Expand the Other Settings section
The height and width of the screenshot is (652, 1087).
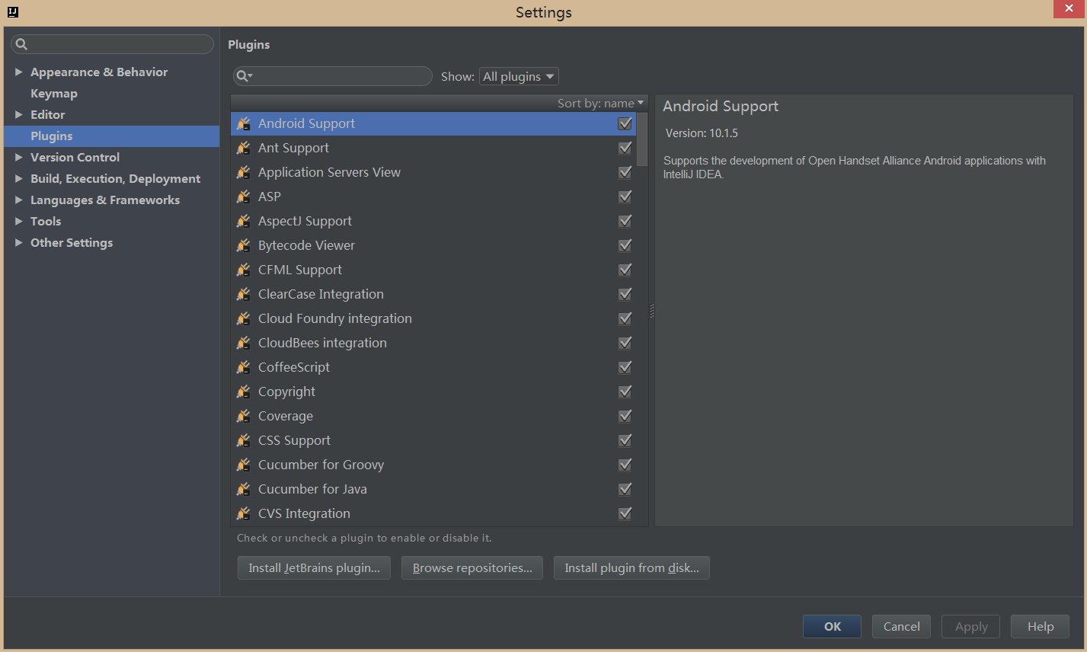coord(19,242)
